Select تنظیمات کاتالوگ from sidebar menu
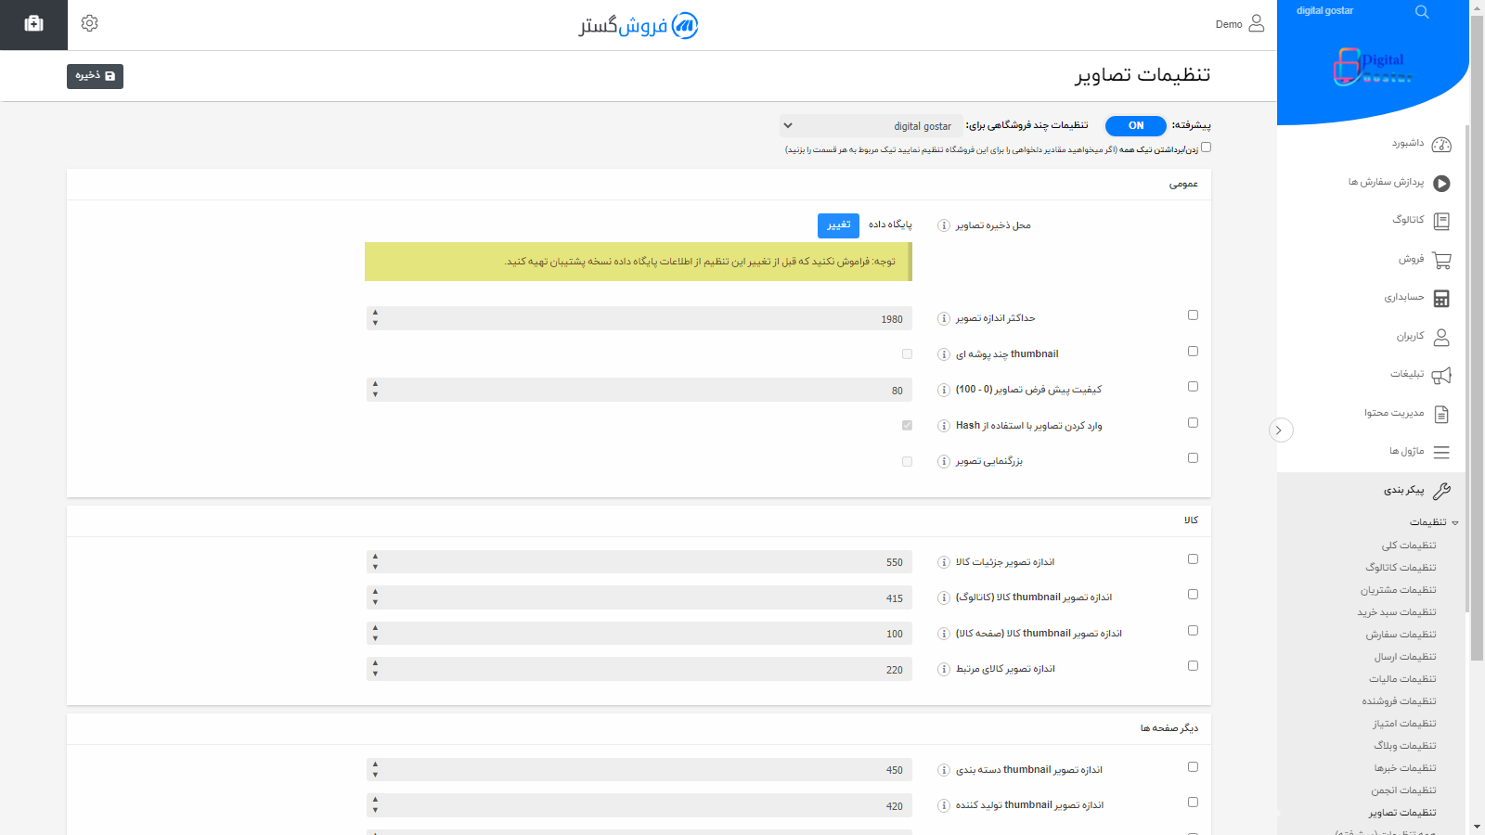The image size is (1485, 835). click(x=1401, y=567)
